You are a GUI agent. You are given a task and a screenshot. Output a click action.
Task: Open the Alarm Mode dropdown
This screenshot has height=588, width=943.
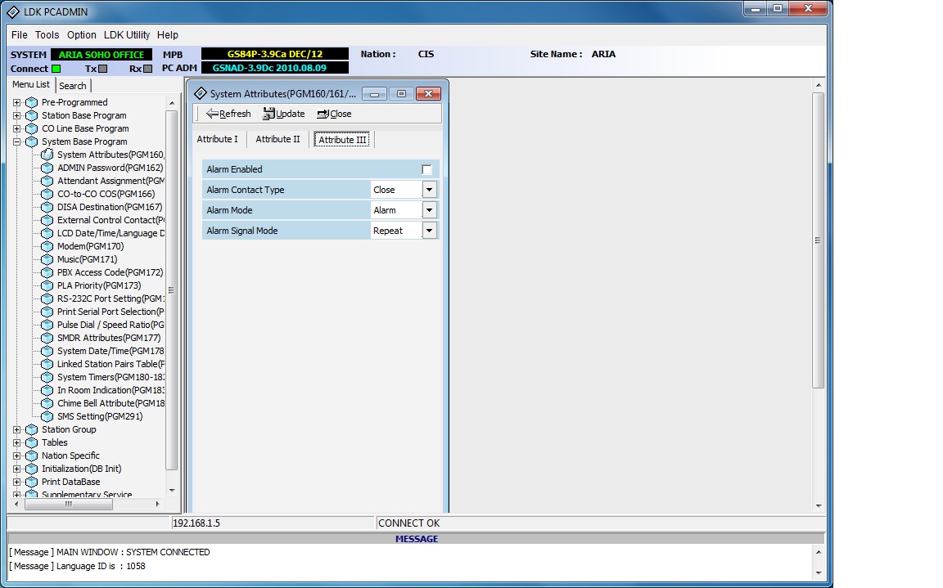pyautogui.click(x=429, y=210)
